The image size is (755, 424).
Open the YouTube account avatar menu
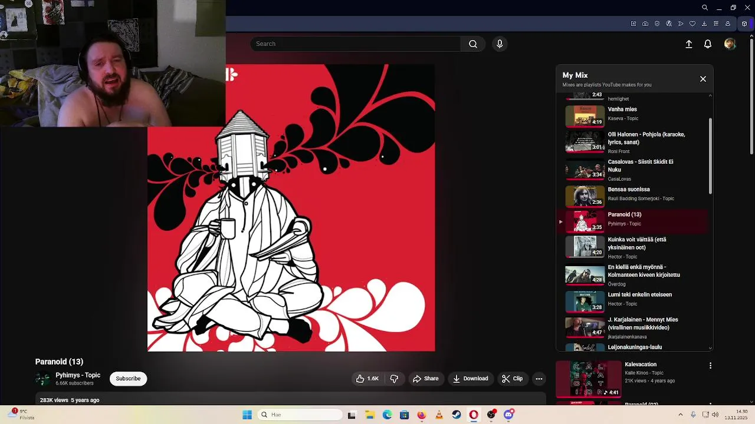tap(730, 44)
